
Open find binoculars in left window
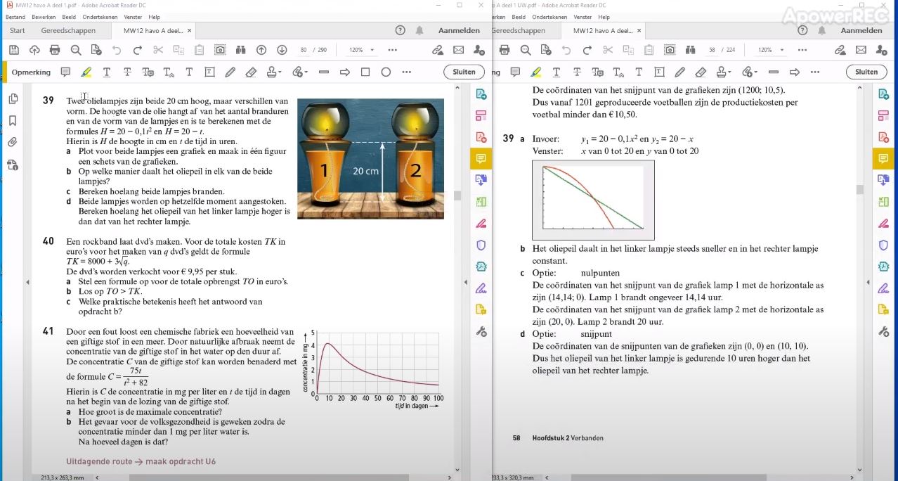click(240, 50)
